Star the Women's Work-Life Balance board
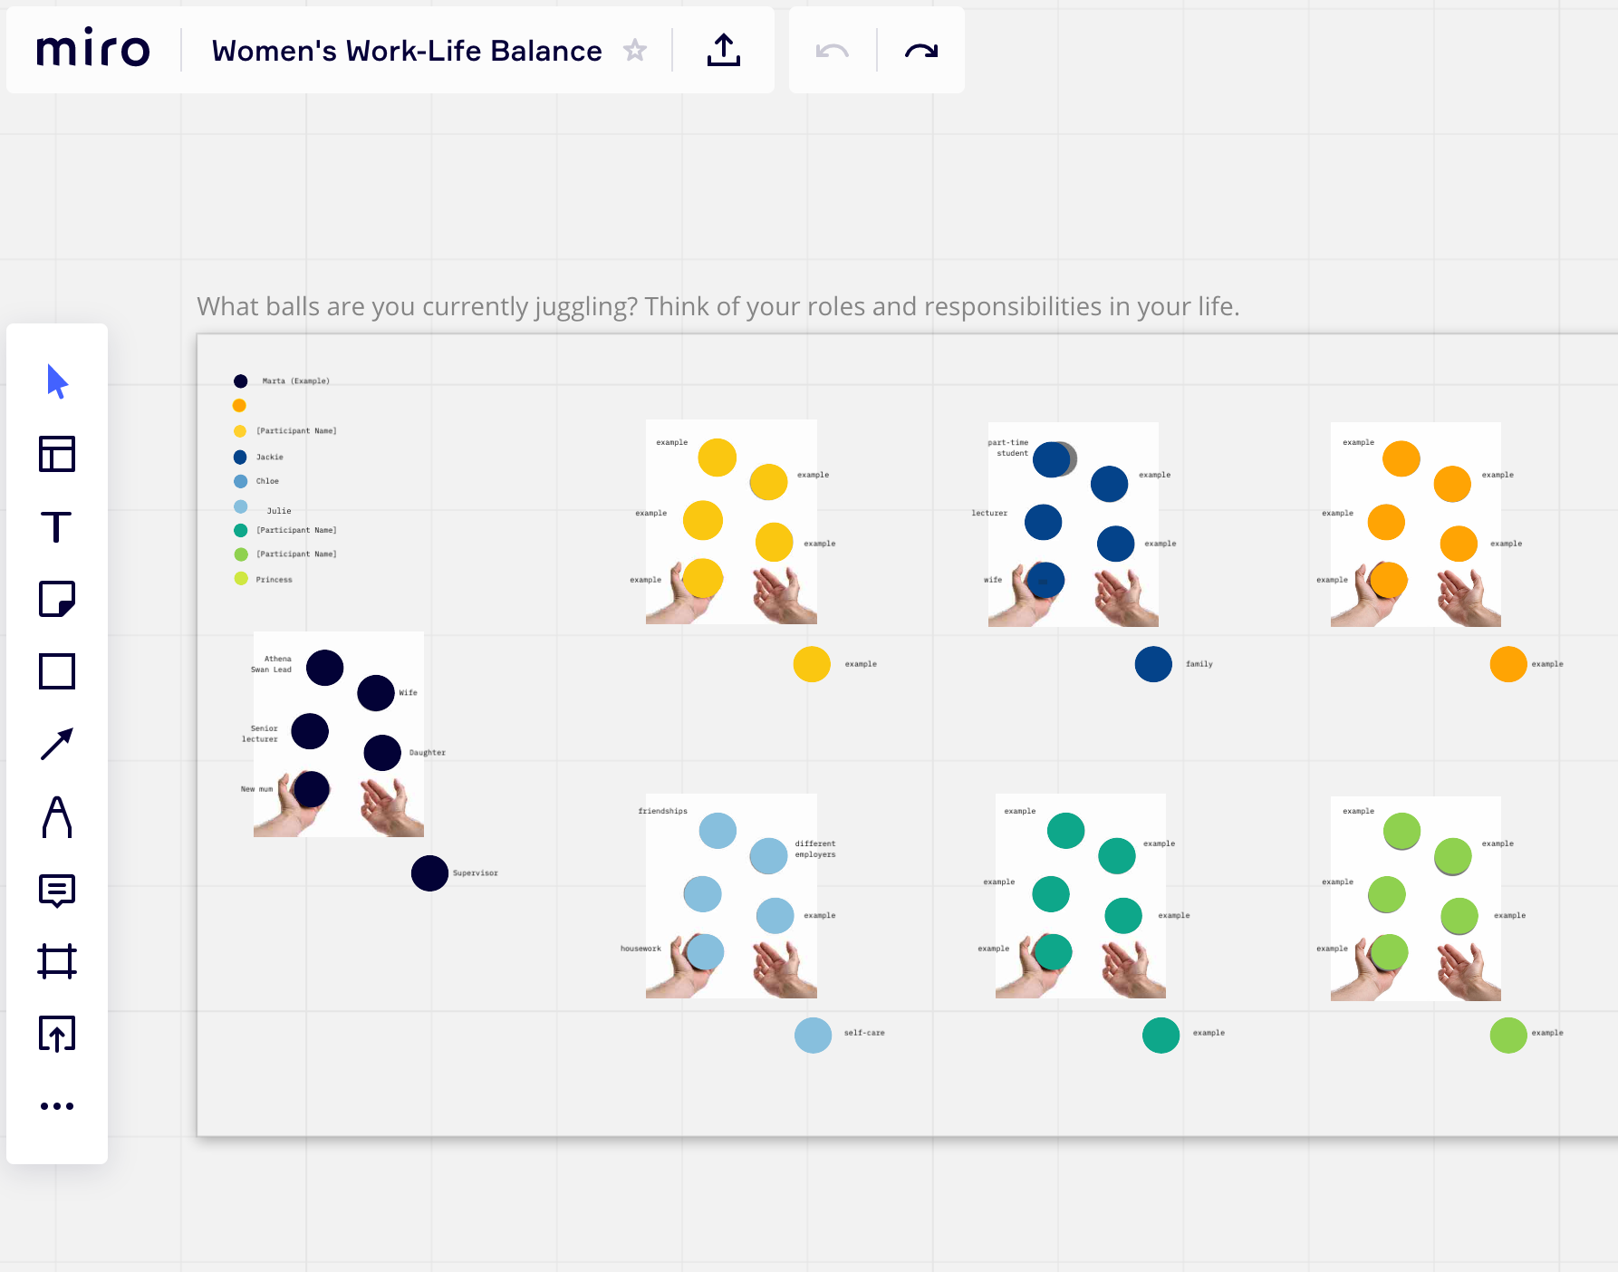This screenshot has height=1272, width=1618. pos(635,50)
